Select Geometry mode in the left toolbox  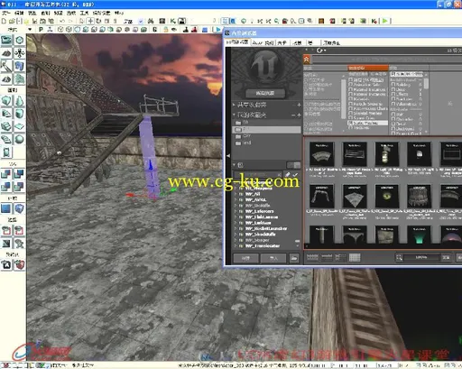point(19,40)
